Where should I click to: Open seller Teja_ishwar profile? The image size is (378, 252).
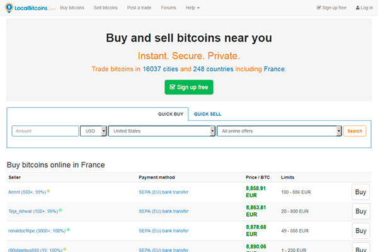click(33, 211)
